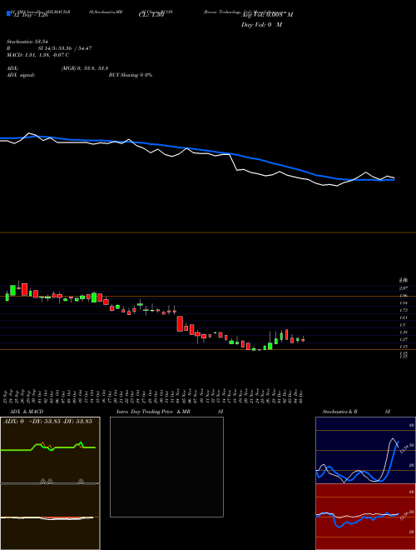Open the red-background RSI chart
Screen dimensions: 416x550
pos(365,517)
